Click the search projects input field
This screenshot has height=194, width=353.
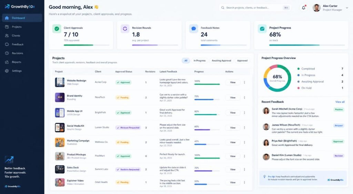[255, 8]
